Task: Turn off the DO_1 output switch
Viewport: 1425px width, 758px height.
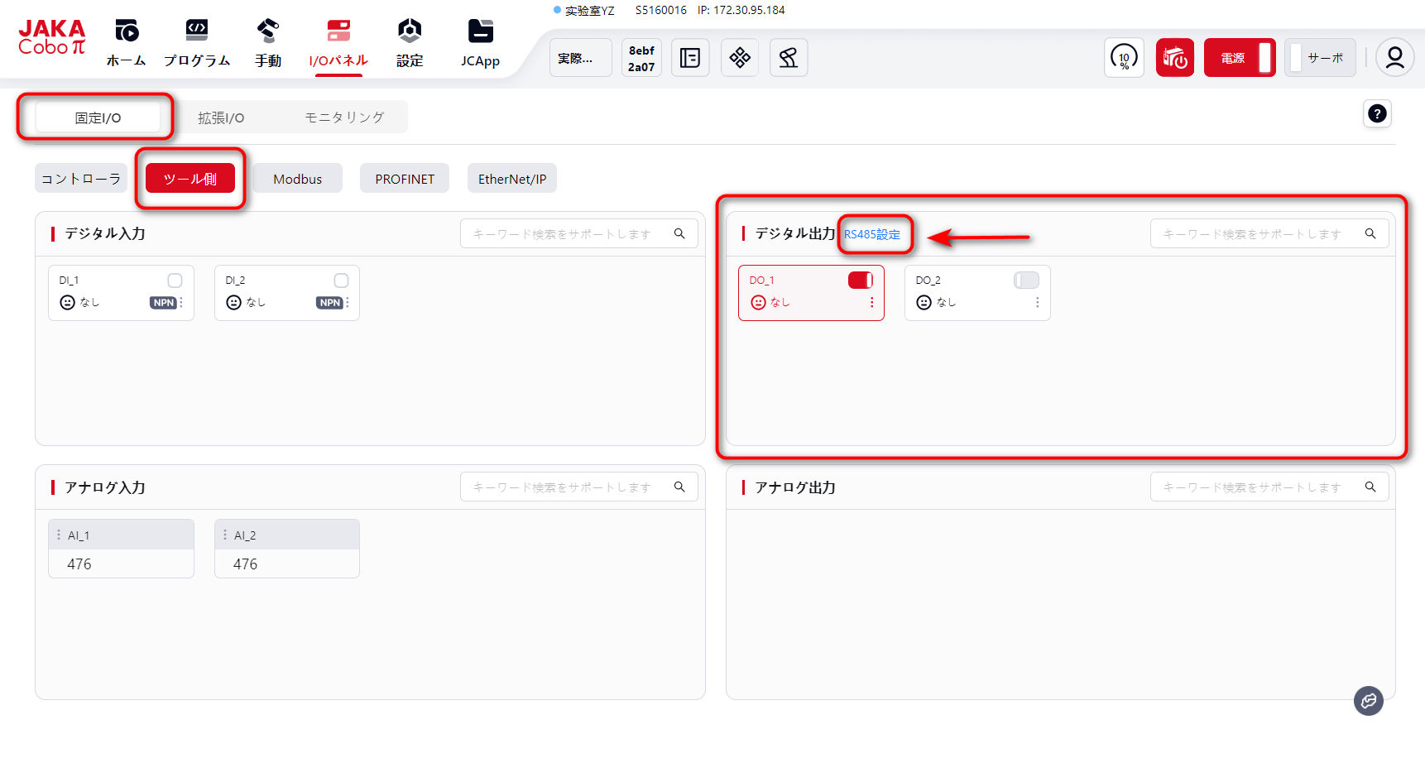Action: [860, 281]
